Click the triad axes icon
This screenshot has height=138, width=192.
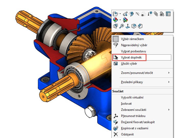tap(116, 116)
